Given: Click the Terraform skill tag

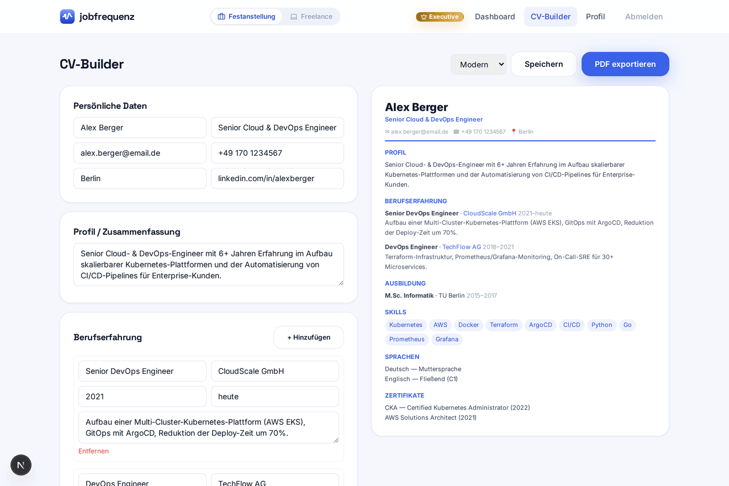Looking at the screenshot, I should pyautogui.click(x=504, y=325).
